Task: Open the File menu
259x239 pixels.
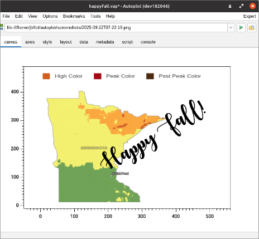Action: coord(6,16)
